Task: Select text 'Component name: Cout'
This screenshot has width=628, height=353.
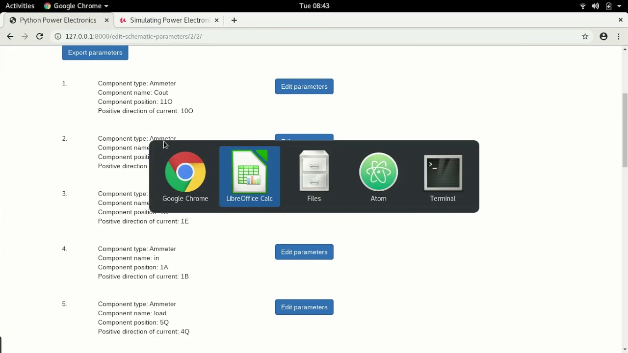Action: (133, 92)
